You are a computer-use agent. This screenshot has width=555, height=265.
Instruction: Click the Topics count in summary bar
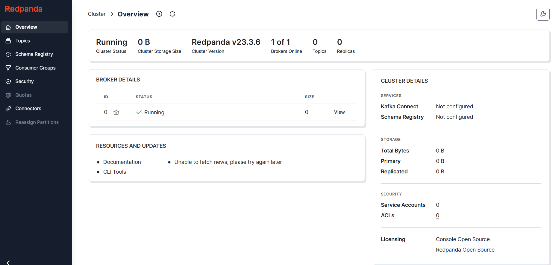click(x=315, y=42)
